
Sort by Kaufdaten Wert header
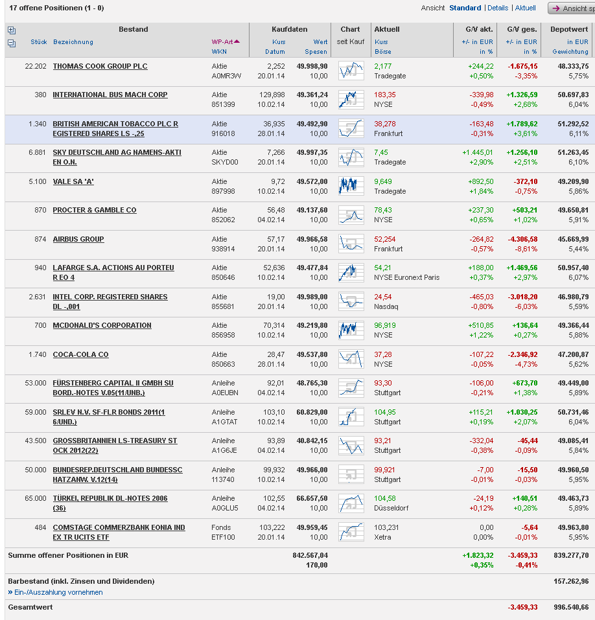click(320, 42)
